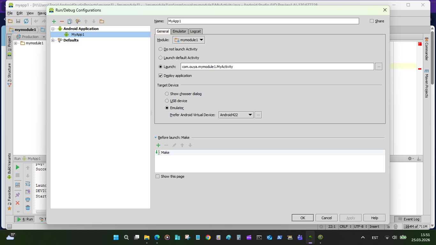
Task: Switch to the Logcat tab
Action: point(195,31)
